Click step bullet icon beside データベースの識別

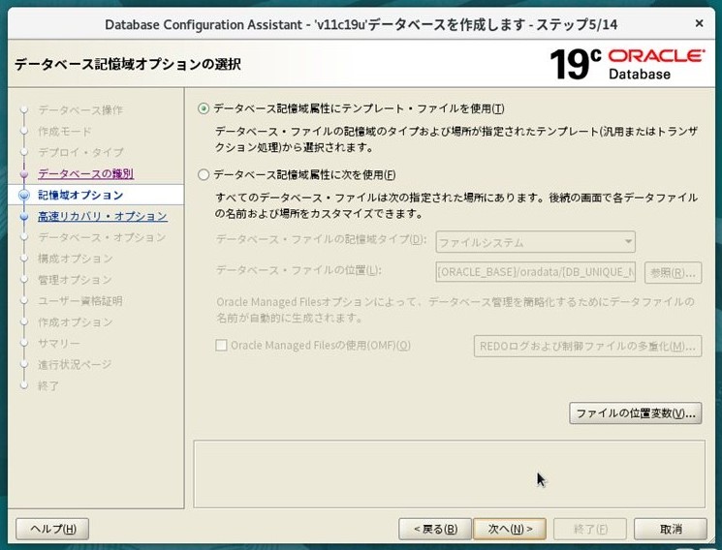tap(24, 174)
